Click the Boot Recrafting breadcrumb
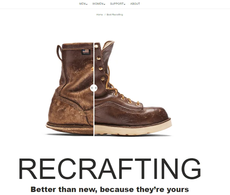 [x=115, y=14]
